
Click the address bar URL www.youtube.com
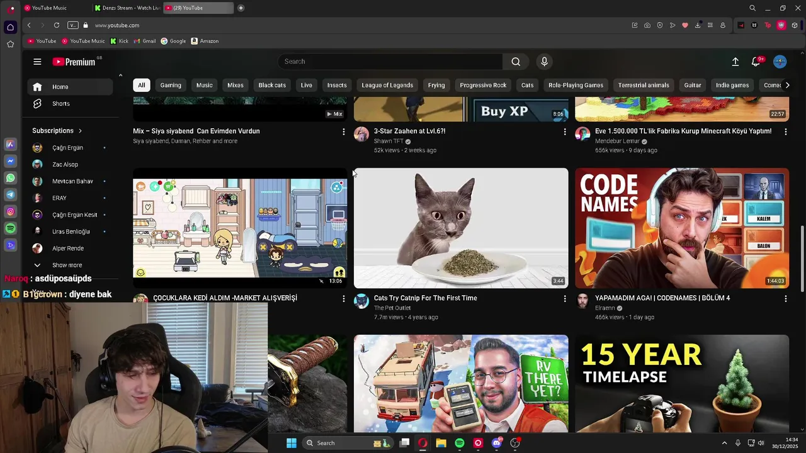click(117, 25)
